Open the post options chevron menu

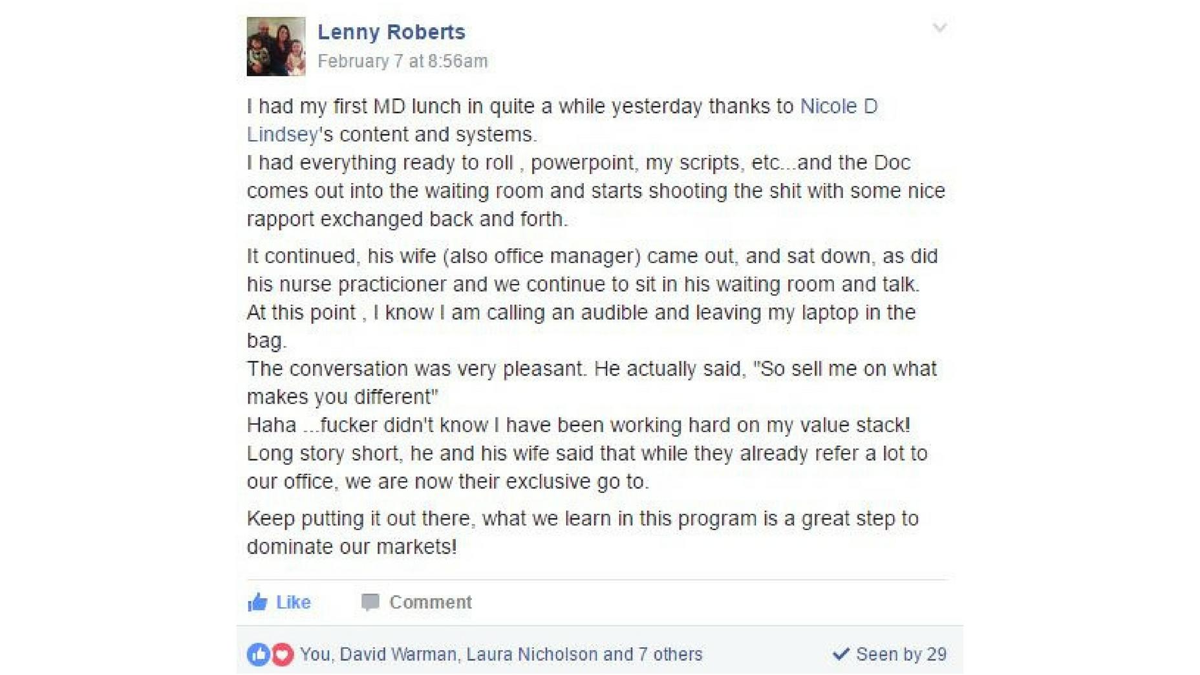tap(939, 28)
